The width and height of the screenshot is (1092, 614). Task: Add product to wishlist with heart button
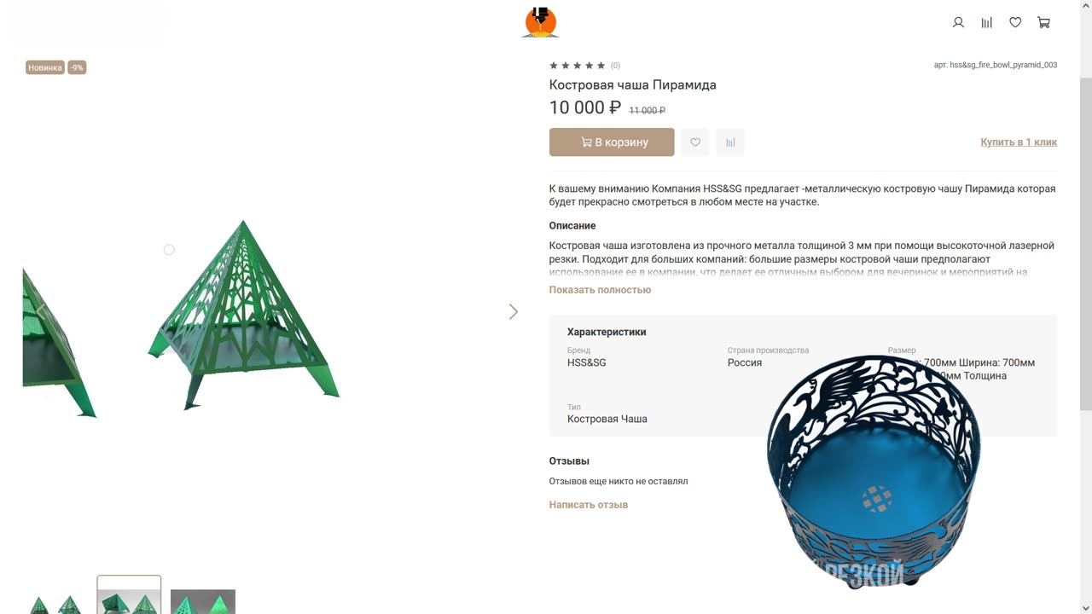point(695,142)
